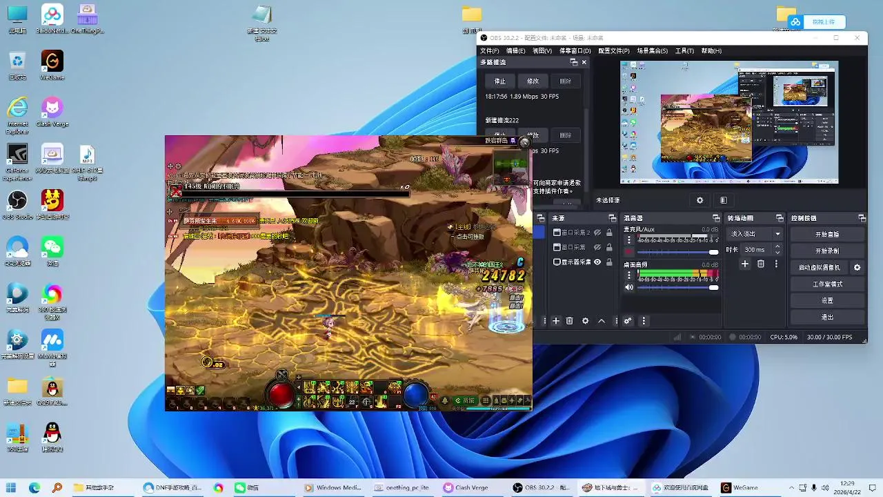Enable 工作室模式 studio mode
Screen dimensions: 883x497
[827, 284]
